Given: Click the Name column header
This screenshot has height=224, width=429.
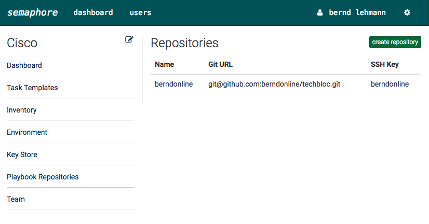Looking at the screenshot, I should tap(165, 64).
